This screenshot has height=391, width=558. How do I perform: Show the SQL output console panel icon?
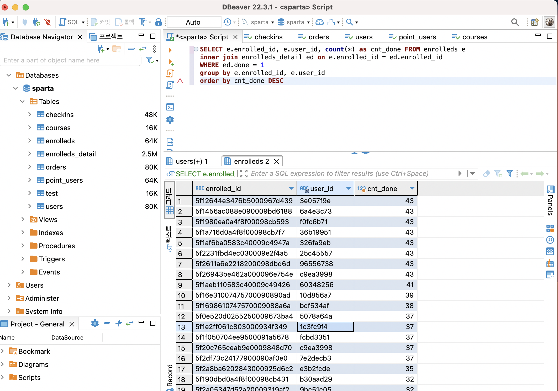170,107
